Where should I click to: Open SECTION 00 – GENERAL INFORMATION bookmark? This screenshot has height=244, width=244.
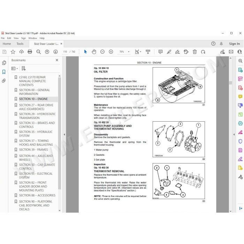(35, 92)
